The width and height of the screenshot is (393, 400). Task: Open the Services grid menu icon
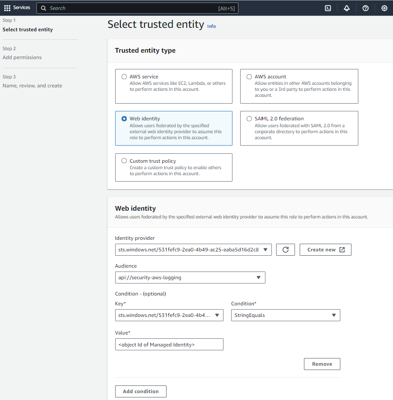(x=7, y=8)
